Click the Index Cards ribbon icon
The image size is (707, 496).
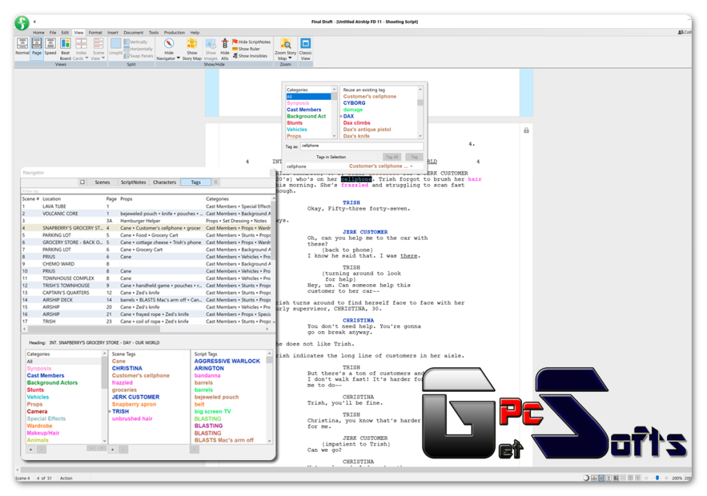(81, 43)
